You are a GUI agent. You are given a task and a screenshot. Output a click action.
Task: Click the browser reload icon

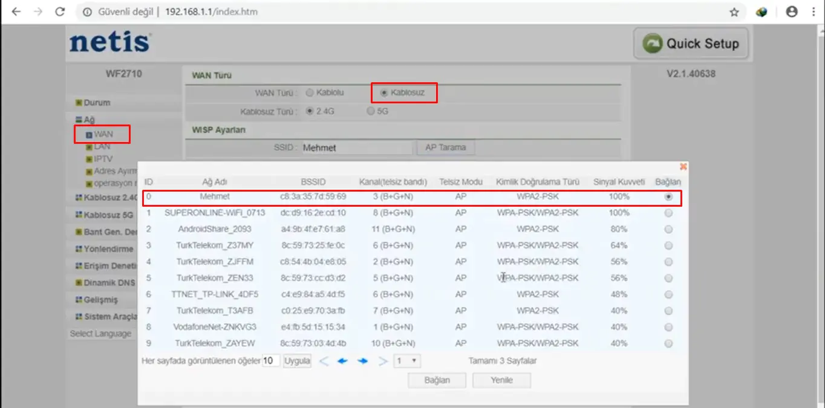[x=60, y=11]
